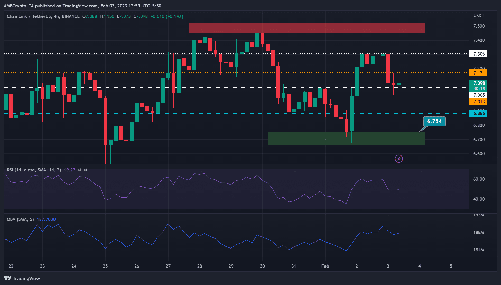The image size is (501, 285).
Task: Click the 22 date label on the time axis
Action: [11, 266]
